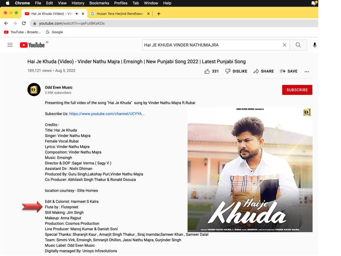The height and width of the screenshot is (256, 341).
Task: Open the channel URL in the description
Action: [107, 114]
